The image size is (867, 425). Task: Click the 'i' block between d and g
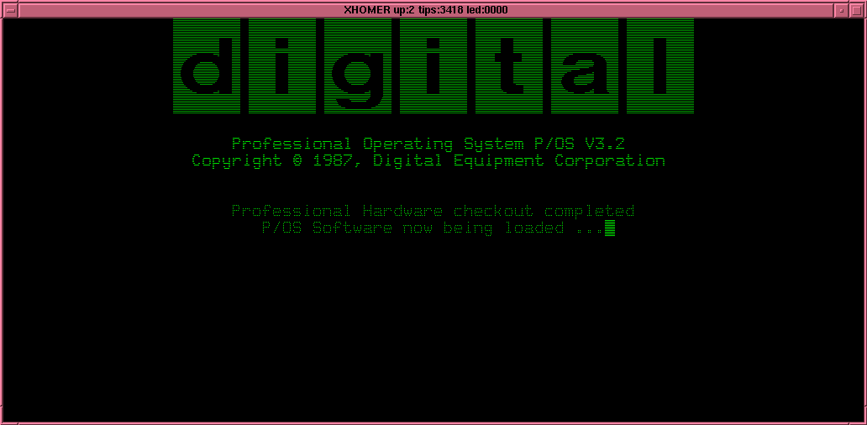(281, 66)
